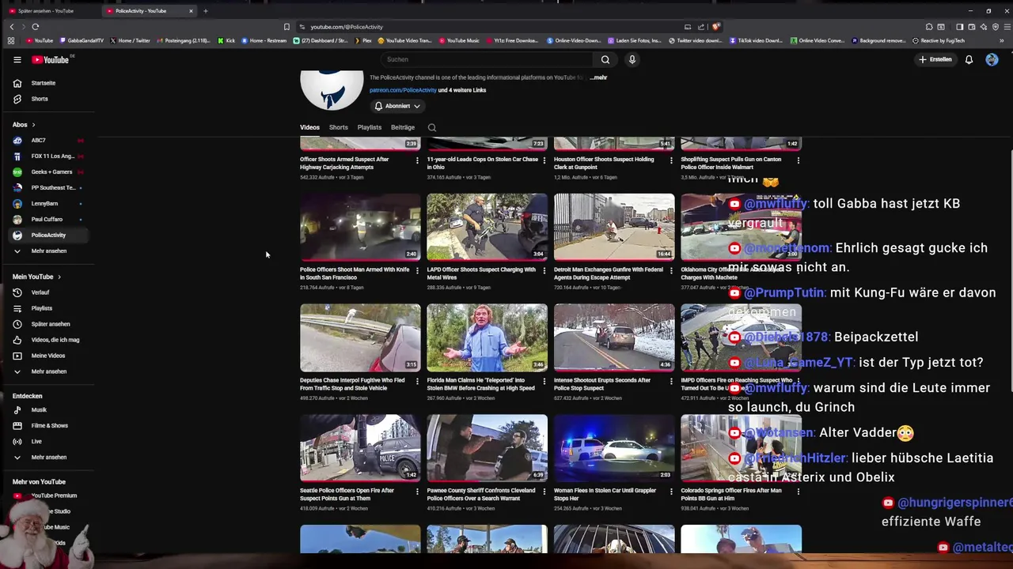Open the account avatar menu
1013x569 pixels.
(992, 59)
